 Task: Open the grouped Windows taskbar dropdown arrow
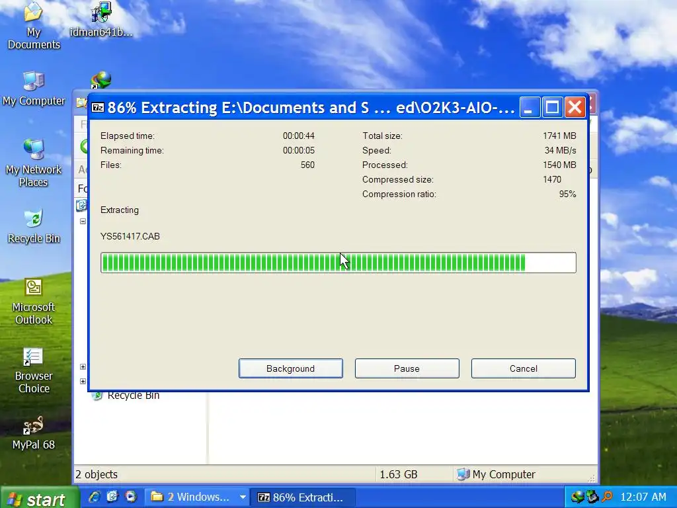[x=243, y=497]
